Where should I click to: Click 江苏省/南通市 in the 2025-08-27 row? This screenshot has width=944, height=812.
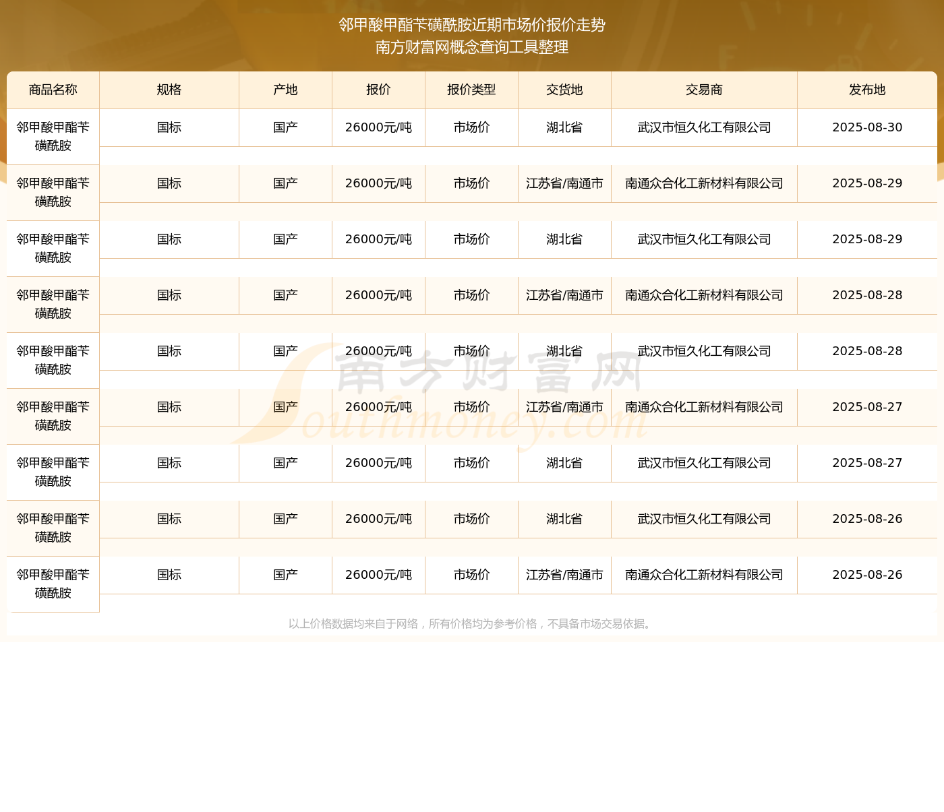coord(564,407)
